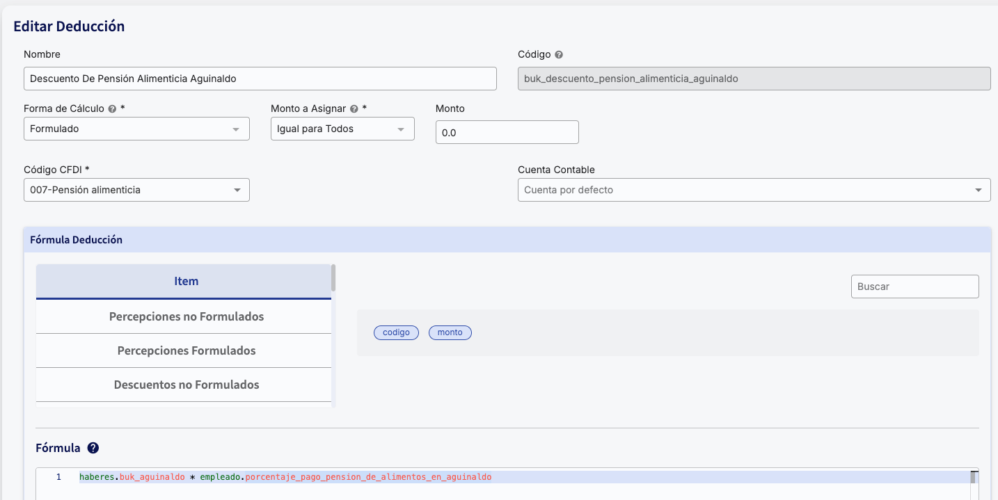Select the Item tab
This screenshot has width=998, height=500.
pyautogui.click(x=186, y=282)
